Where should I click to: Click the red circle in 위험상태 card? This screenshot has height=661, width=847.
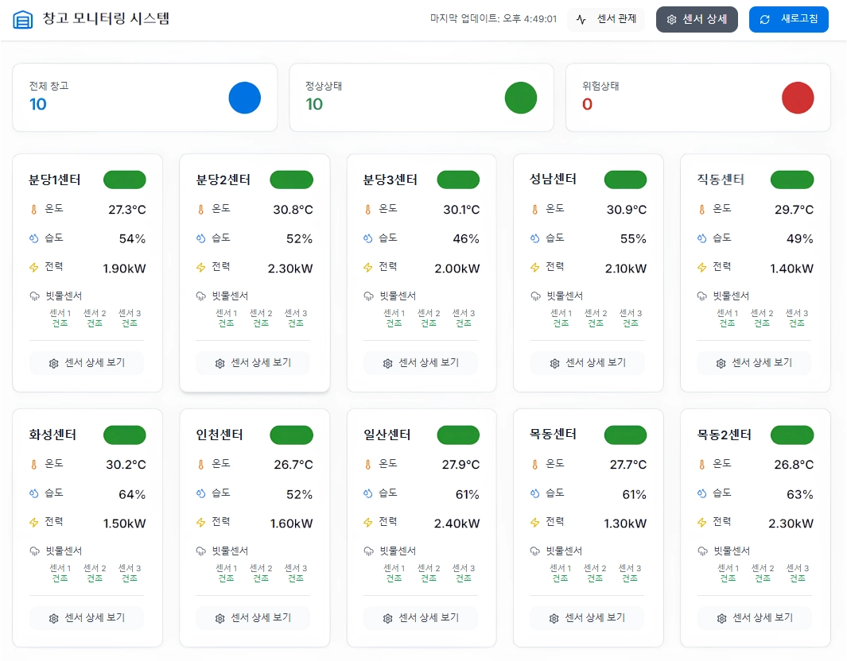click(798, 98)
